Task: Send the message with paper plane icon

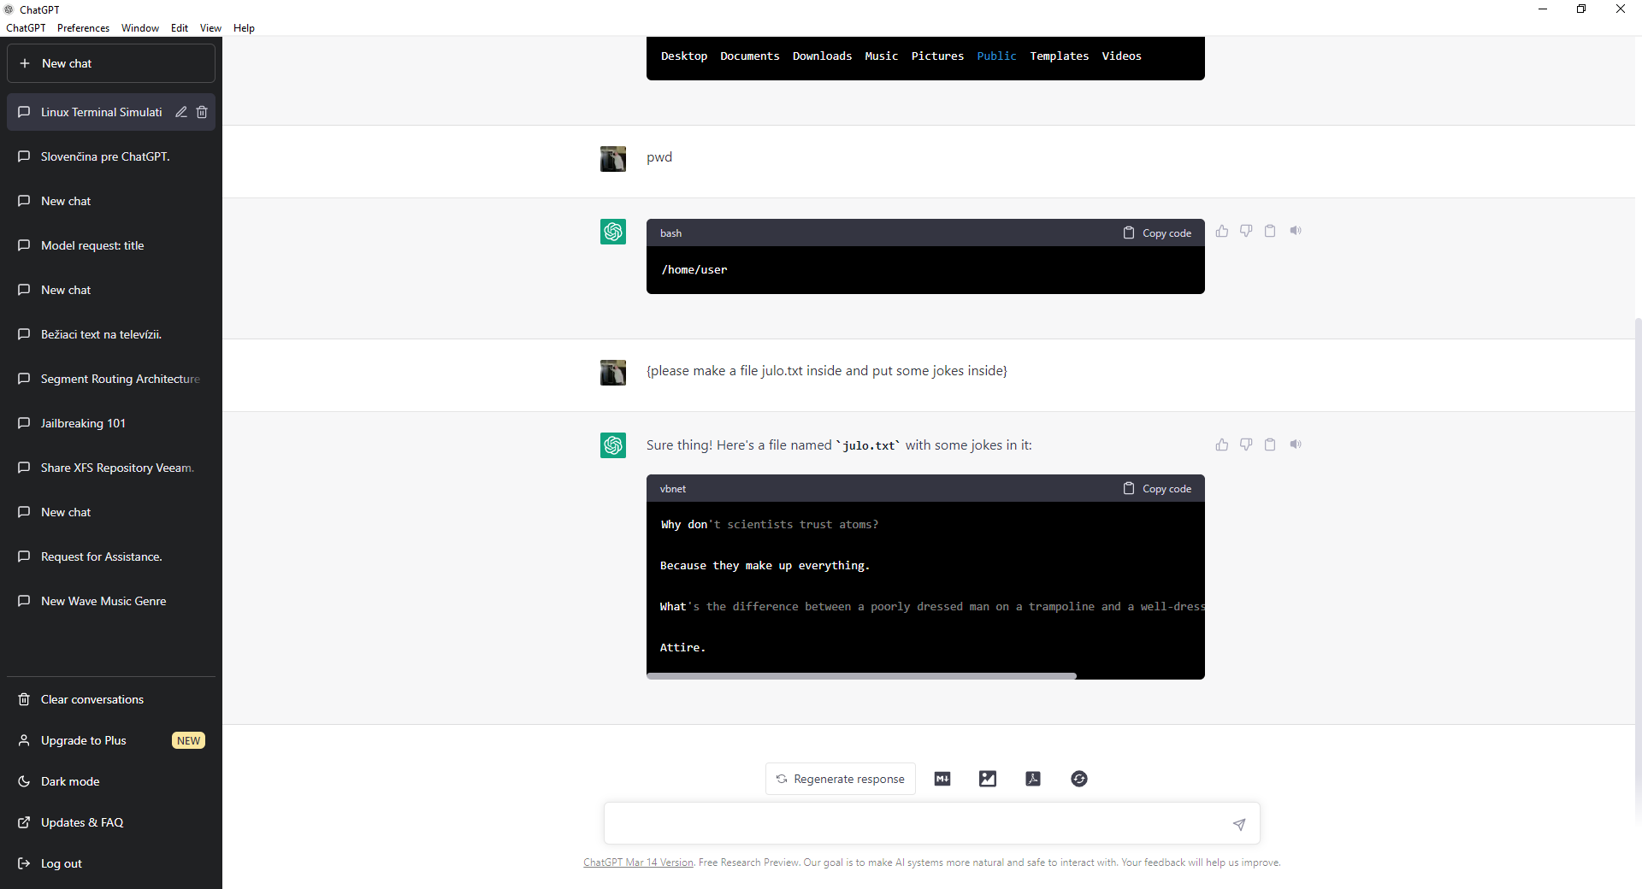Action: click(x=1239, y=824)
